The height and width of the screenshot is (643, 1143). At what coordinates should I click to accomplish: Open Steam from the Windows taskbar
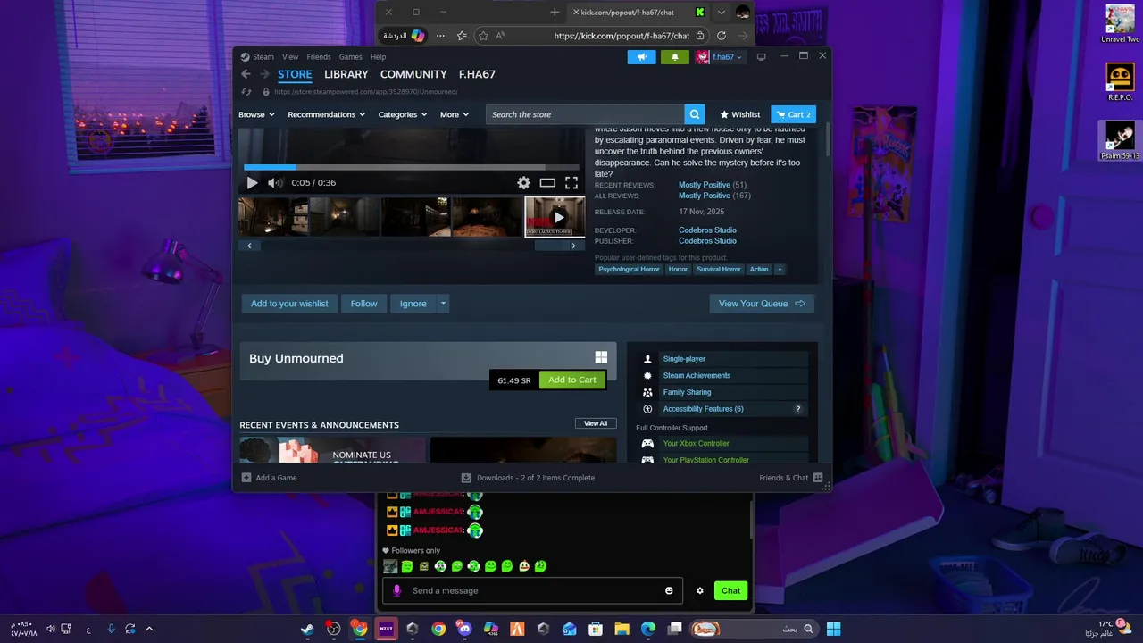click(x=307, y=629)
